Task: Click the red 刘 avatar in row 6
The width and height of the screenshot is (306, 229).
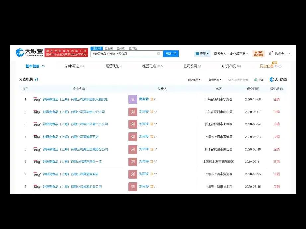Action: point(133,162)
